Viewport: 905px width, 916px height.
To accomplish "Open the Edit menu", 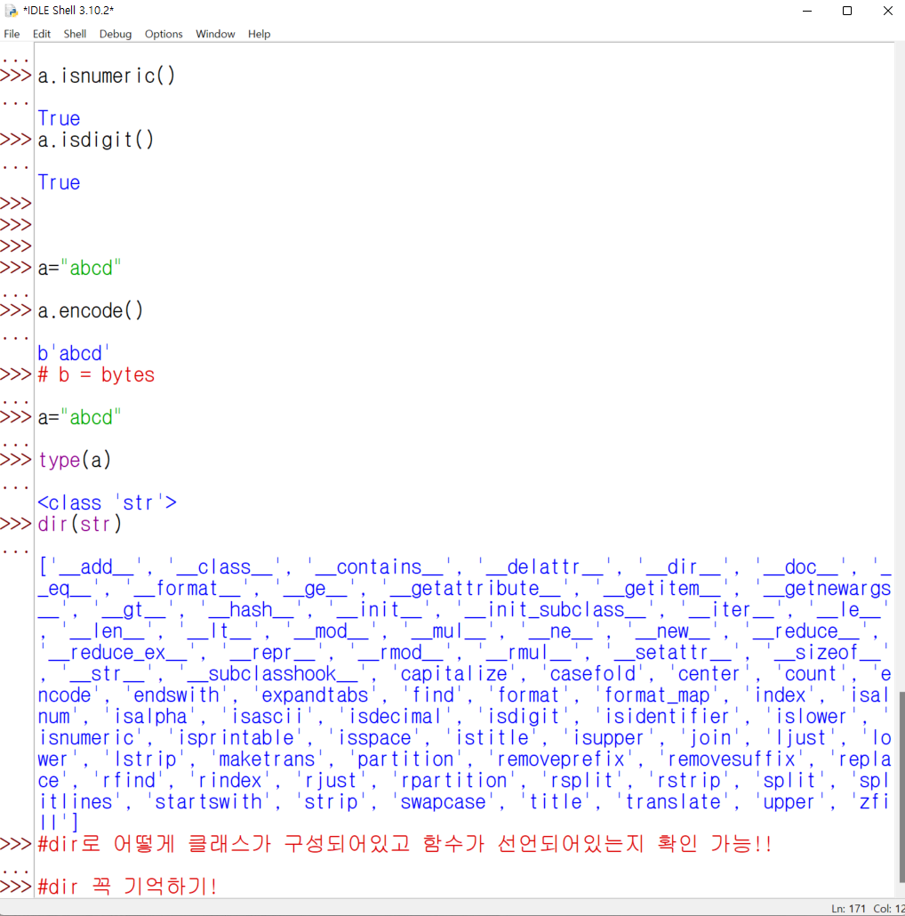I will point(42,34).
